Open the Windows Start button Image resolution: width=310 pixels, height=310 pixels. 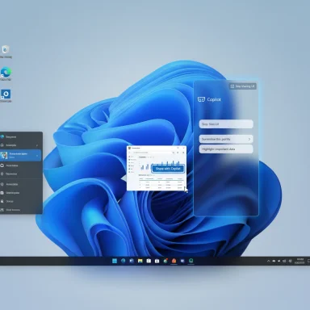pyautogui.click(x=115, y=261)
